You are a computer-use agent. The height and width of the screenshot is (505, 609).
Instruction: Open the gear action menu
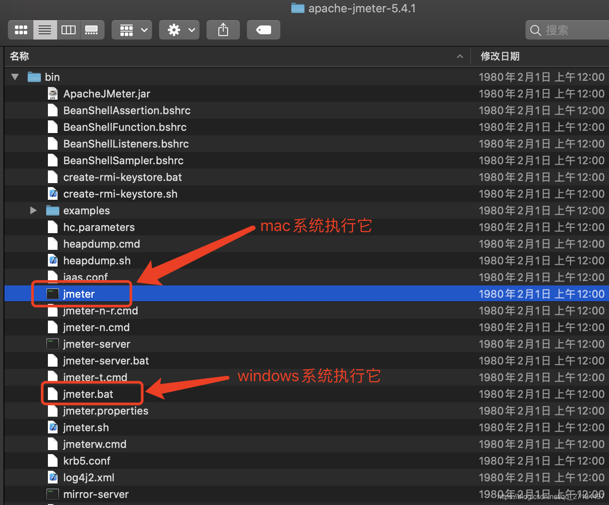(x=179, y=30)
